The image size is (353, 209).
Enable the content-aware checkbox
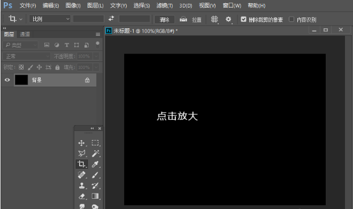291,19
